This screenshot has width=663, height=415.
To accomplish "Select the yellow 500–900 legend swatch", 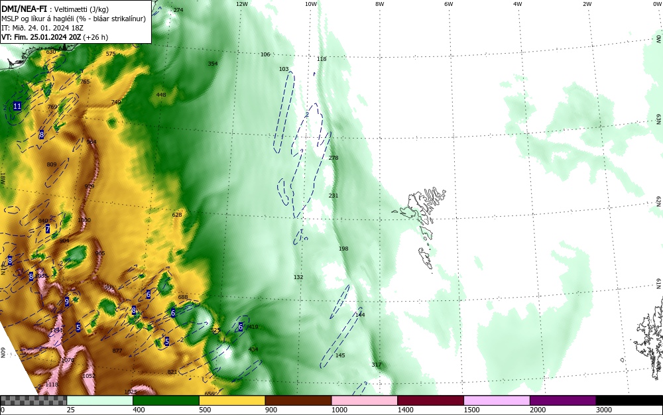I will click(x=232, y=400).
